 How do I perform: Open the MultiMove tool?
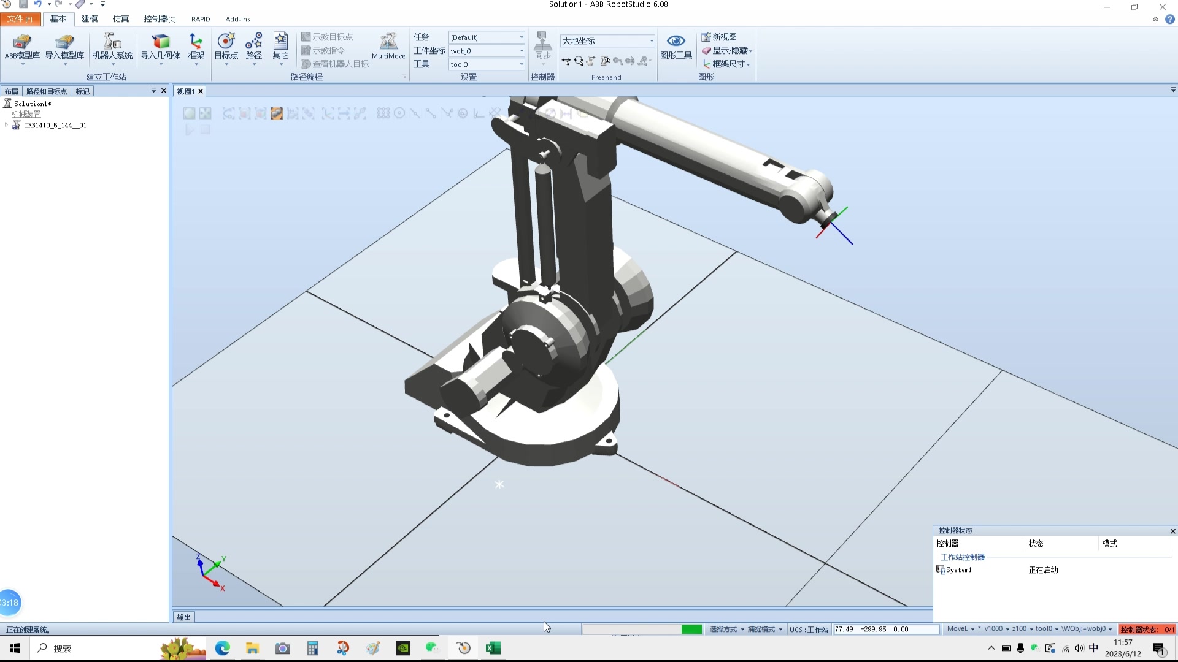click(388, 47)
